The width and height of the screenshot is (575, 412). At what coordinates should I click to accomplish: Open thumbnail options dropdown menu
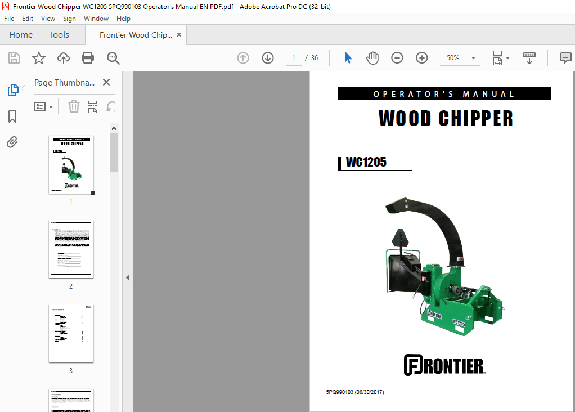(x=44, y=107)
